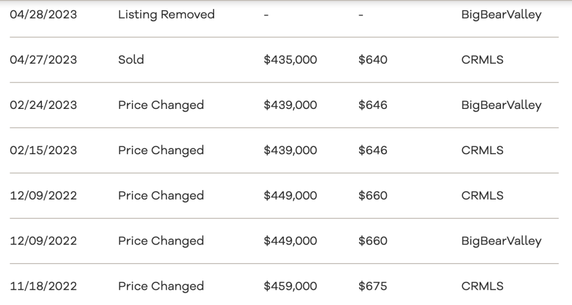This screenshot has height=305, width=572.
Task: Click the $646 value in 02/24/2023 row
Action: click(372, 105)
